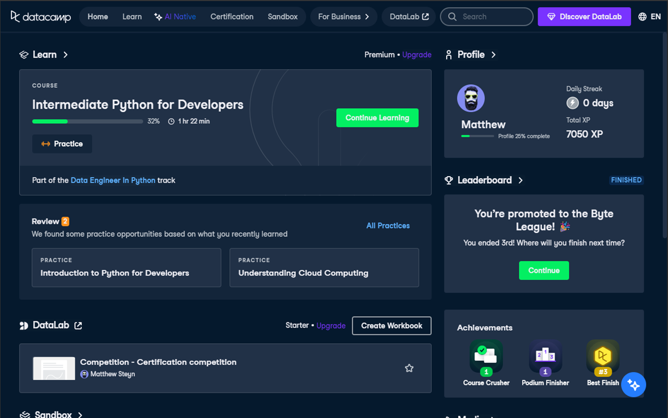Click the Learn section graduation icon
This screenshot has height=418, width=668.
23,55
